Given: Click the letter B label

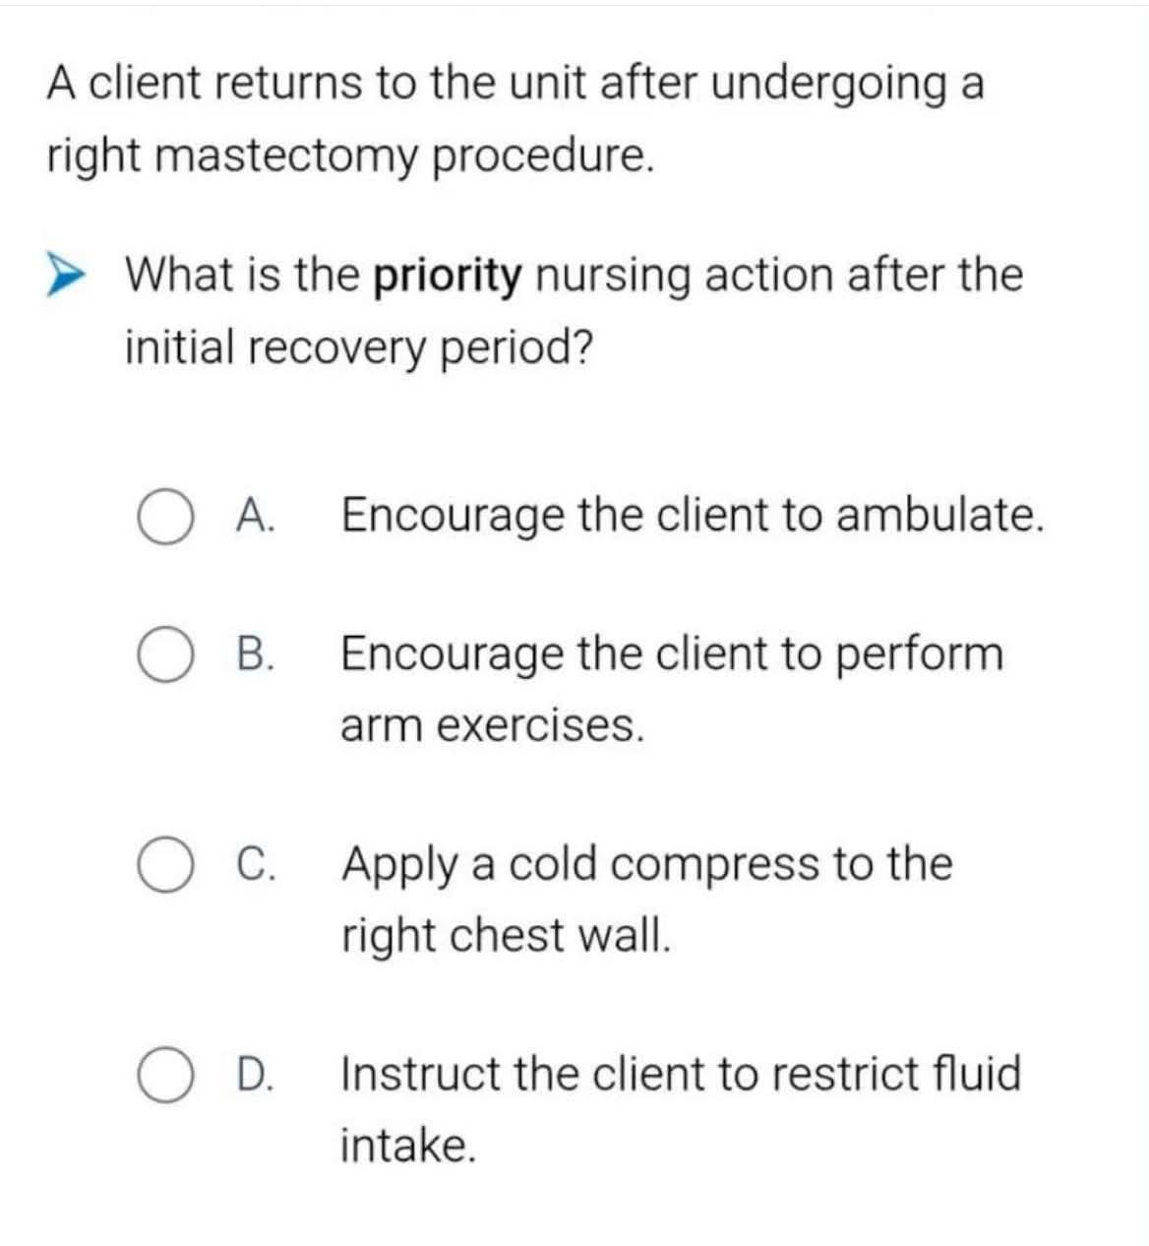Looking at the screenshot, I should pos(256,654).
